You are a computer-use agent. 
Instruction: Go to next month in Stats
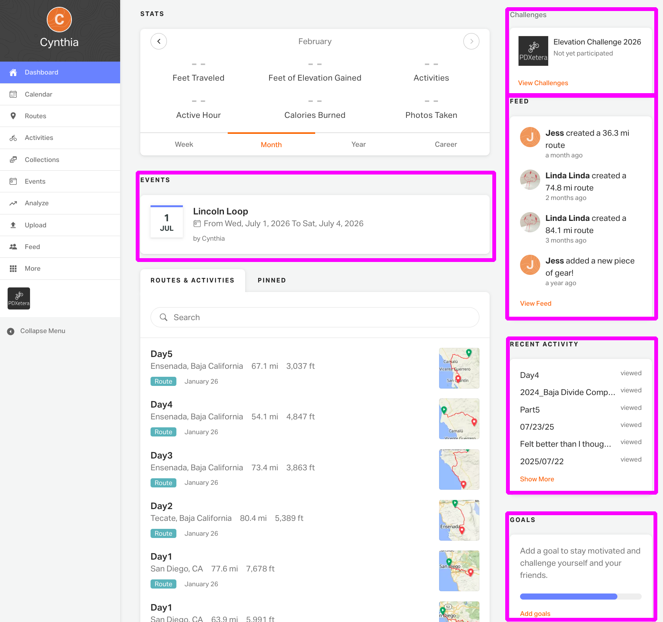471,41
